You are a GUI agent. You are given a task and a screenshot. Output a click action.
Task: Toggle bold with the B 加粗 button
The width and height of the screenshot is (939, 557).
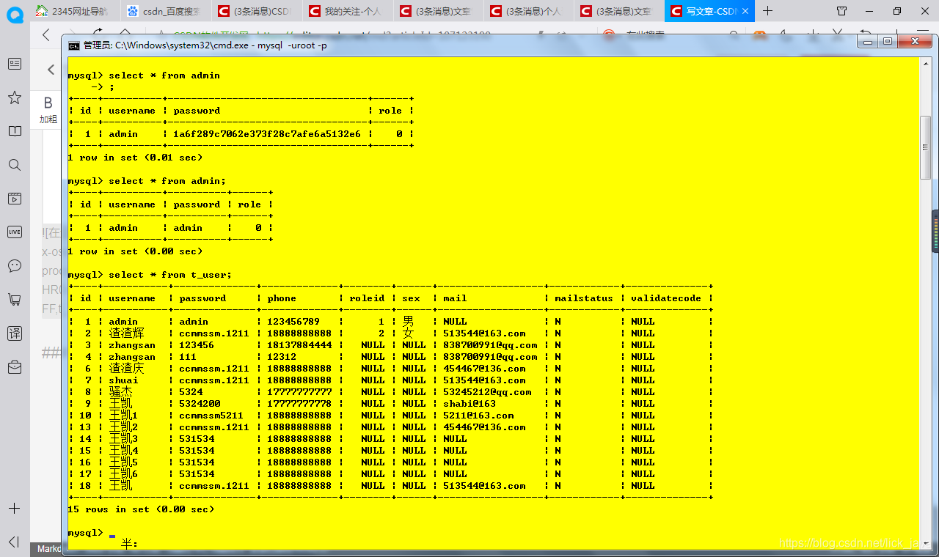[x=48, y=109]
